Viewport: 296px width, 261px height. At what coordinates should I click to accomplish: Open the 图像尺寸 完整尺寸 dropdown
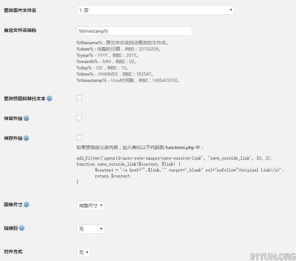coord(91,205)
